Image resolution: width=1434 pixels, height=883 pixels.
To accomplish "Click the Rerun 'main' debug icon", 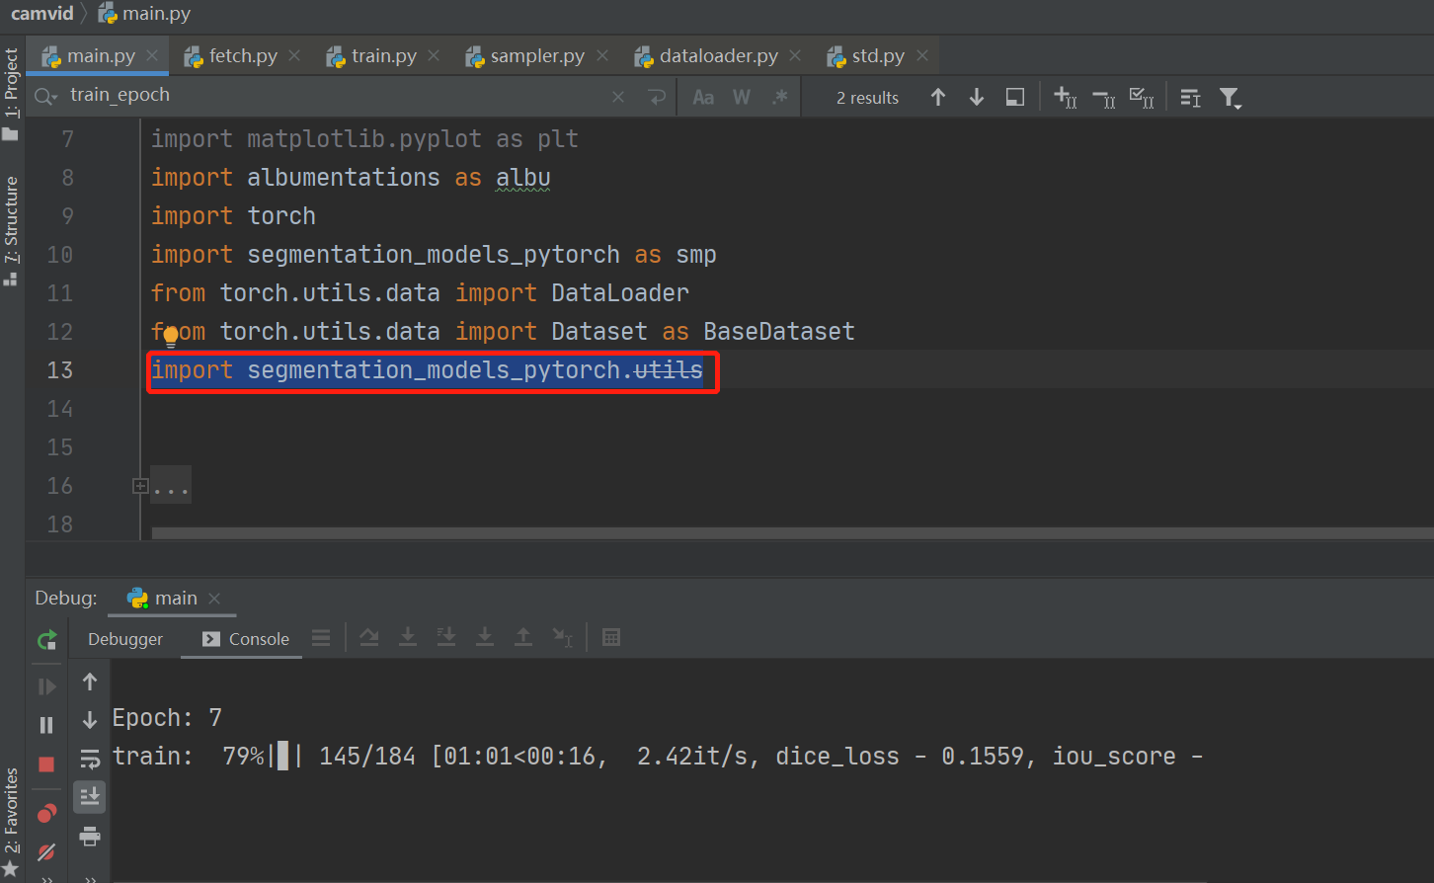I will pyautogui.click(x=46, y=640).
